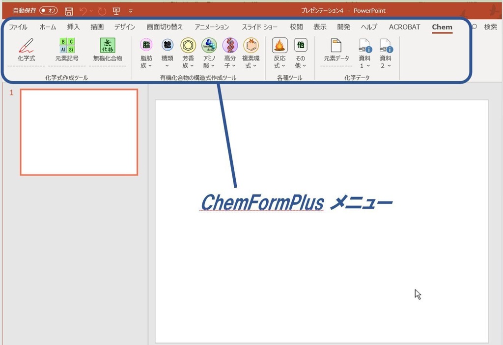Click the アミノ酸 amino acid icon
Viewport: 503px width, 345px height.
tap(209, 45)
